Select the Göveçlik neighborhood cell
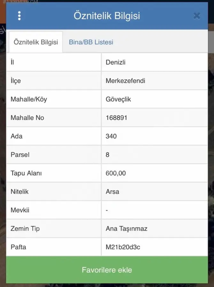The width and height of the screenshot is (214, 287). pos(155,99)
